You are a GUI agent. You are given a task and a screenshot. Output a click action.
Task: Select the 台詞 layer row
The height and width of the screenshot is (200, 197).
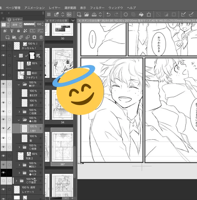tap(28, 103)
